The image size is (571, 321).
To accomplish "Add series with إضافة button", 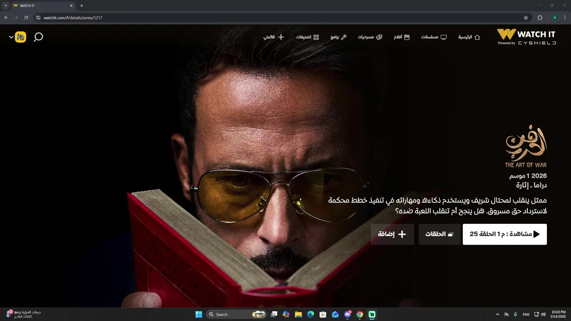I will point(392,234).
